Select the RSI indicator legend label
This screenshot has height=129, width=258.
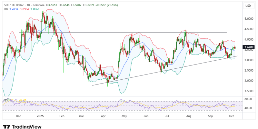[6, 100]
